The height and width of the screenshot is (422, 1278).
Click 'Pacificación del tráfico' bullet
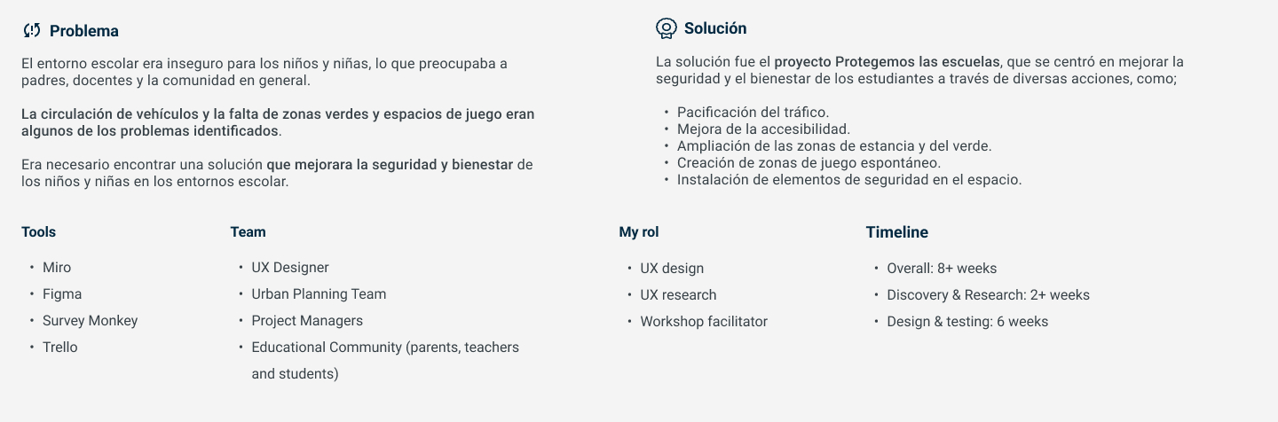tap(753, 113)
